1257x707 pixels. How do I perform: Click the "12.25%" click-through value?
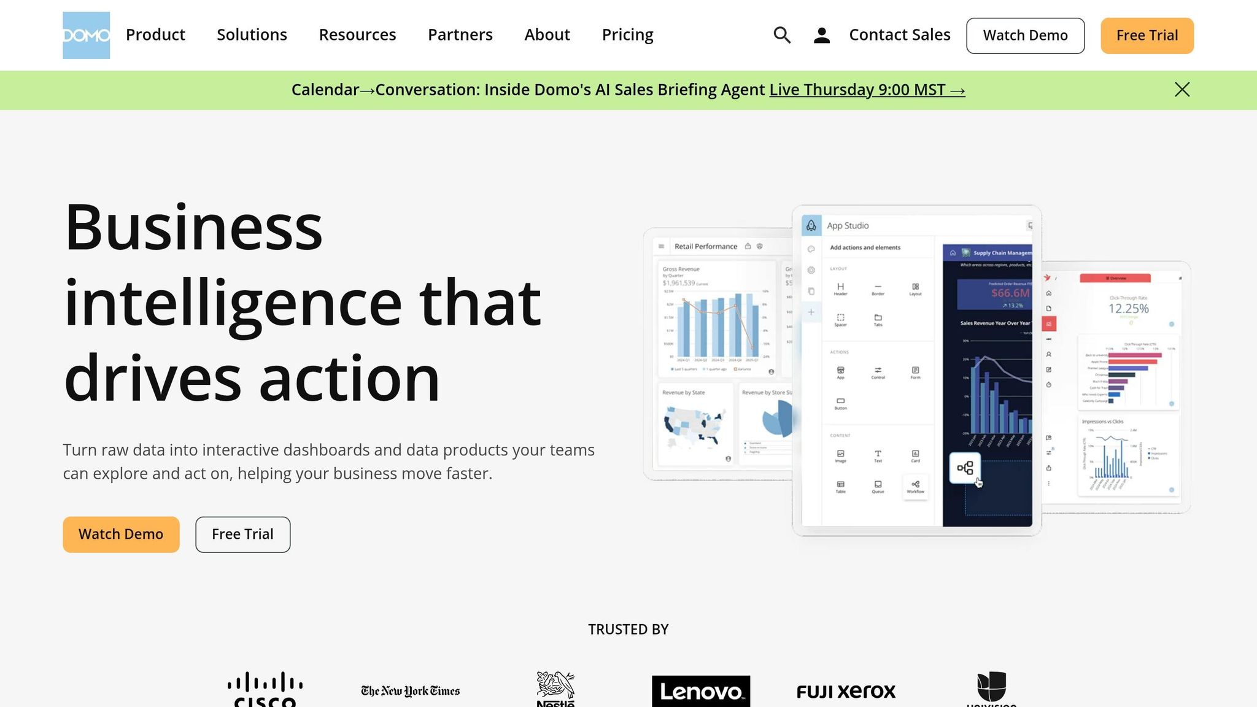(1129, 309)
